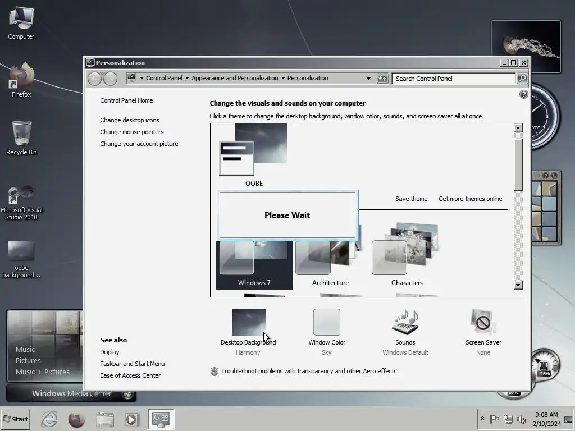The width and height of the screenshot is (575, 431).
Task: Click Save theme link
Action: pyautogui.click(x=412, y=199)
